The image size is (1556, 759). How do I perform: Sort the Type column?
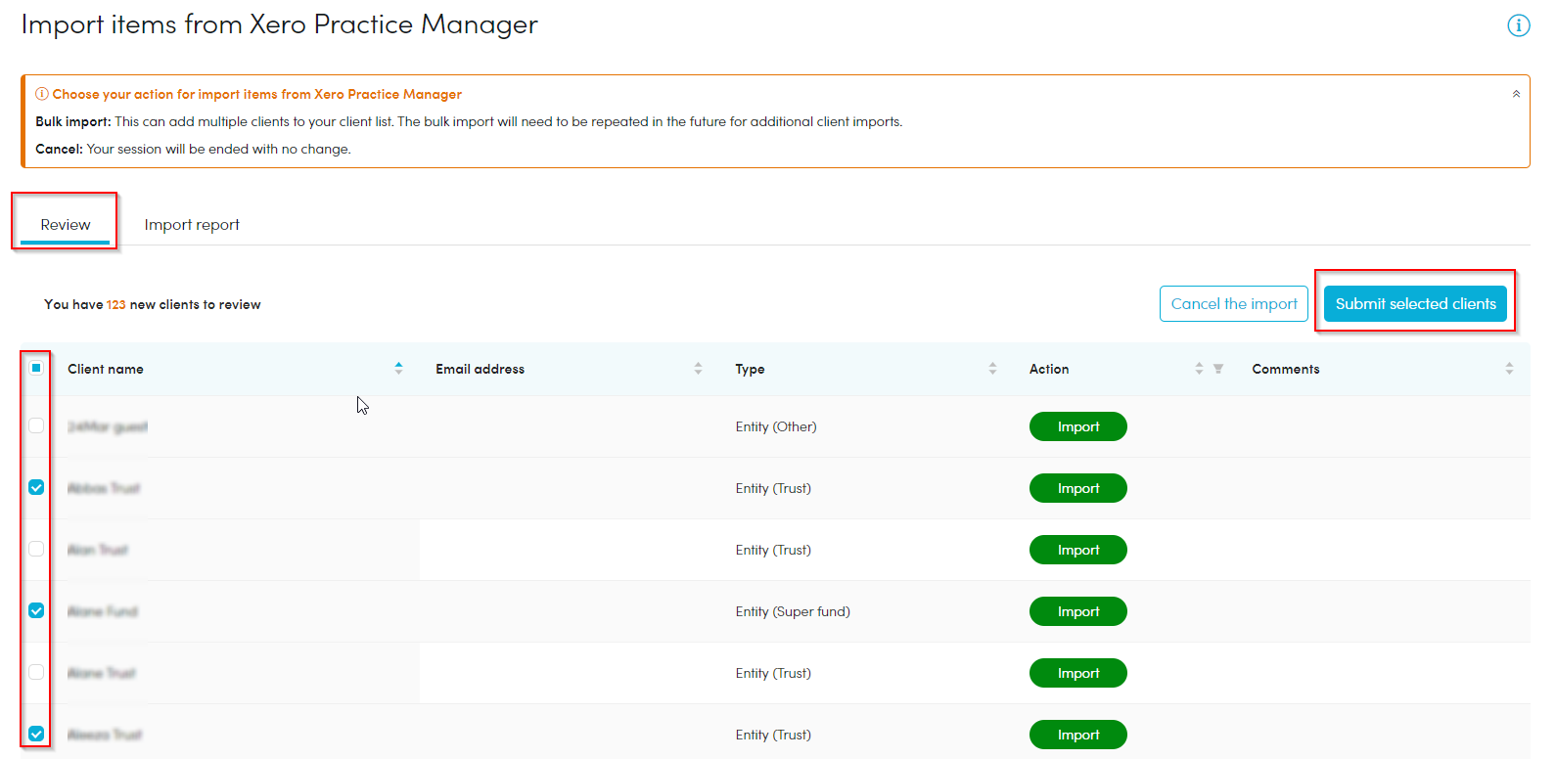[x=992, y=369]
